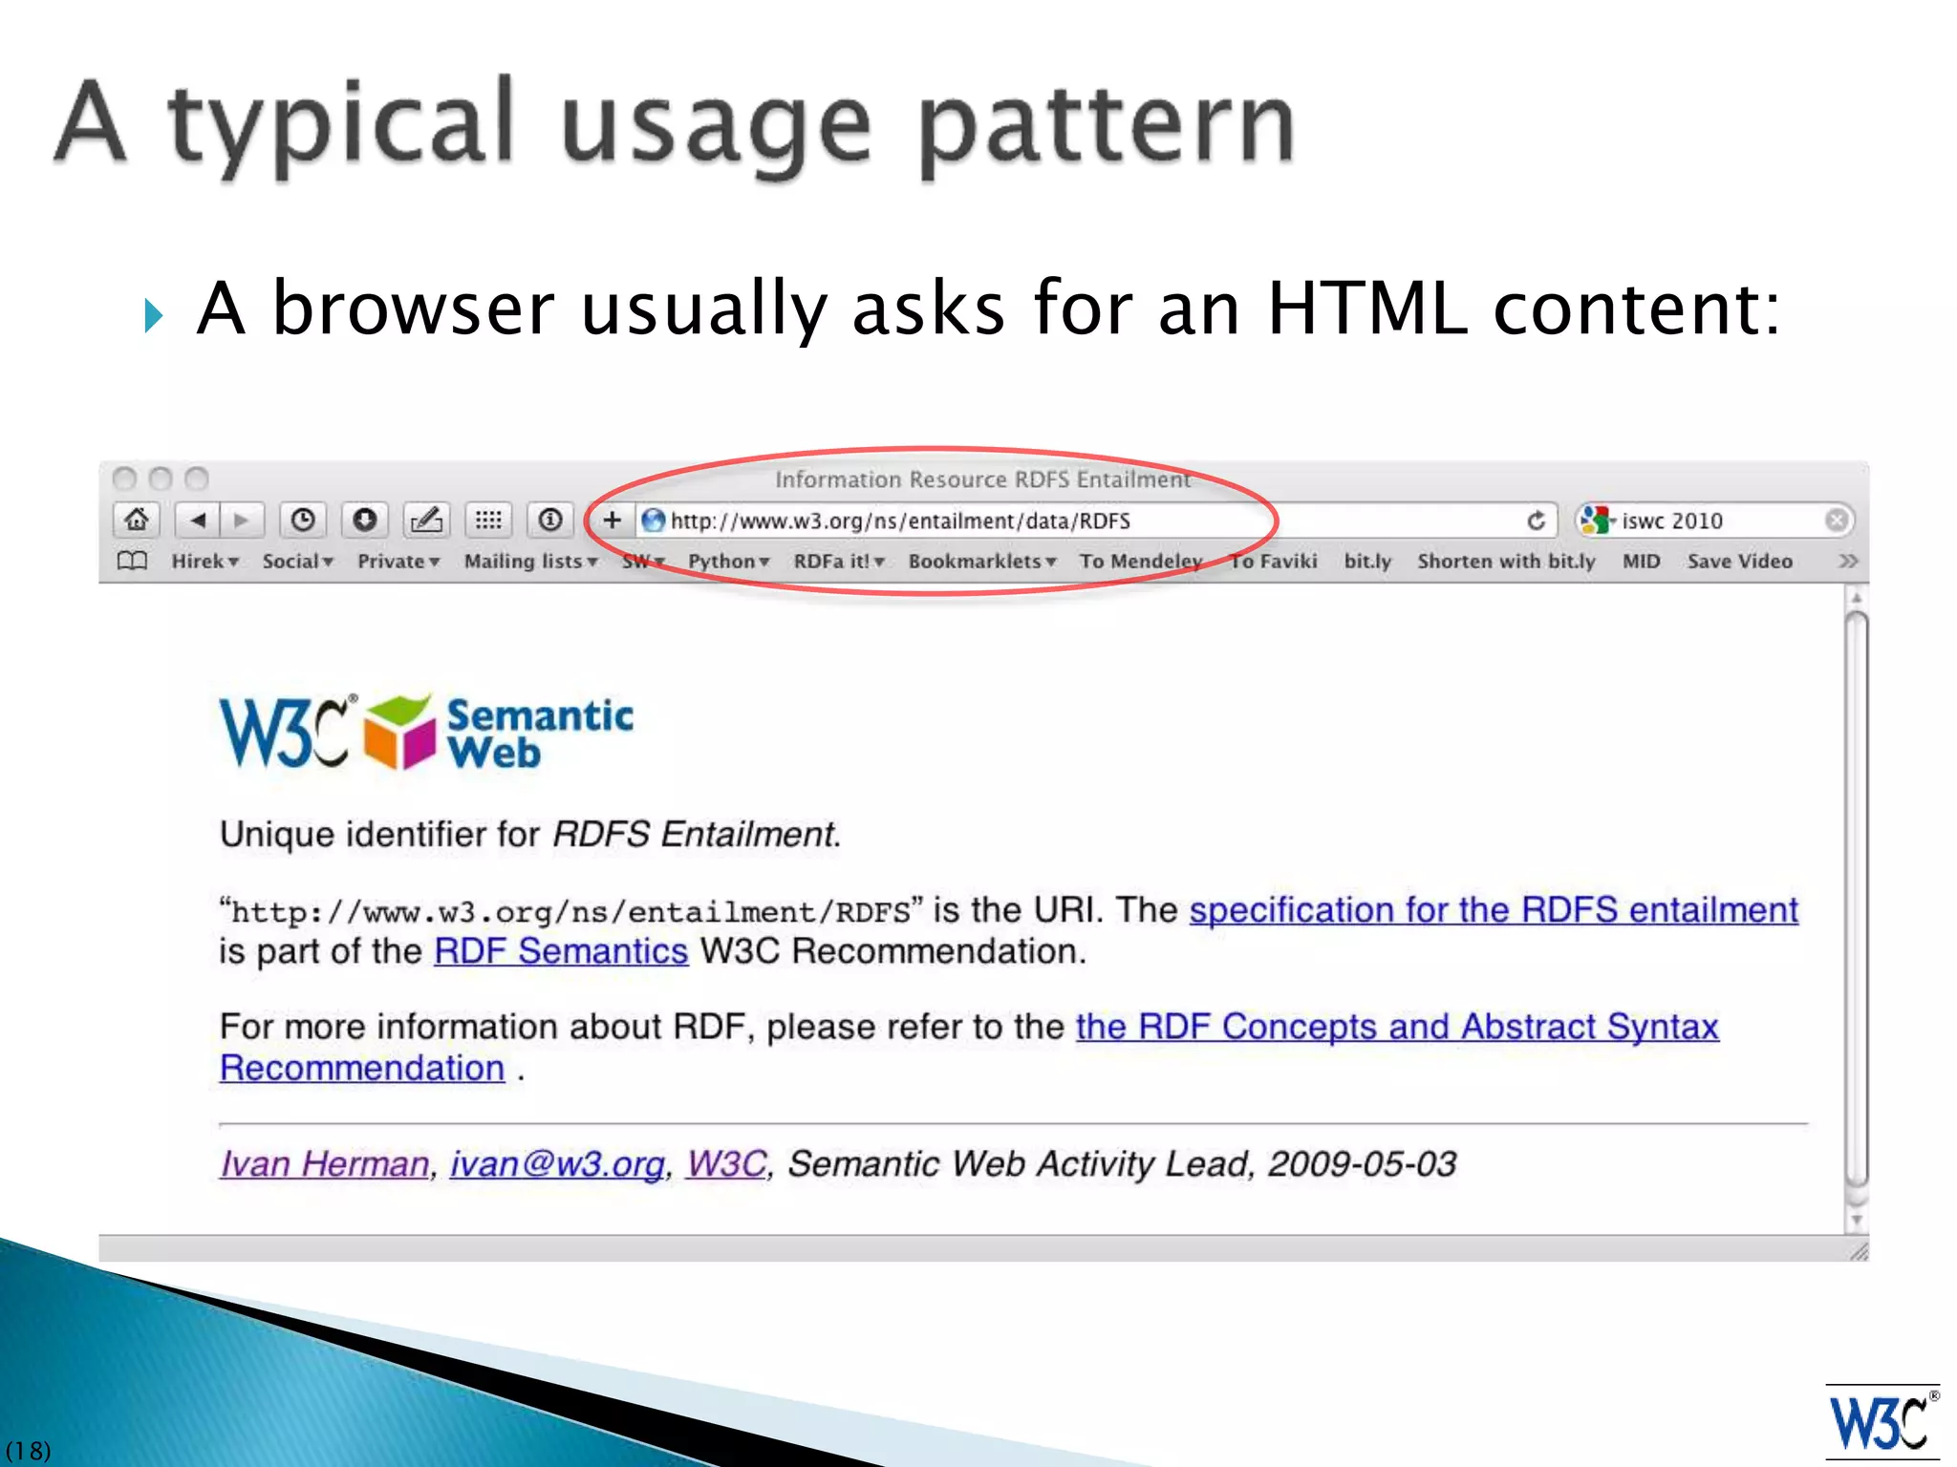Click the info circle toolbar icon
This screenshot has height=1467, width=1957.
tap(550, 520)
